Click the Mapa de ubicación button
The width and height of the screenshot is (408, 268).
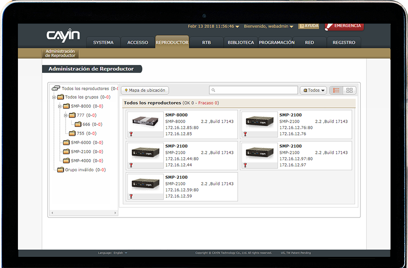click(x=145, y=90)
